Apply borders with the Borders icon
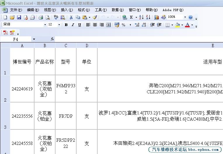The width and height of the screenshot is (223, 154). point(167,25)
